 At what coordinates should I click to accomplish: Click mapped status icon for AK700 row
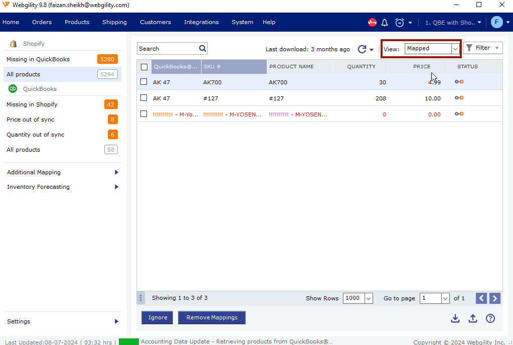[x=459, y=82]
